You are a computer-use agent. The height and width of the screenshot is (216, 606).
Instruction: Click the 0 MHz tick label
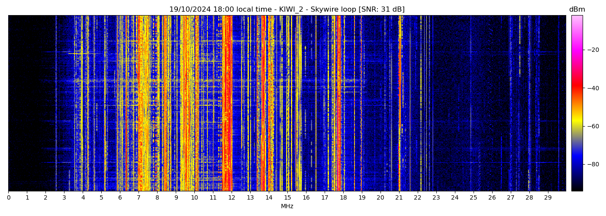coord(9,197)
